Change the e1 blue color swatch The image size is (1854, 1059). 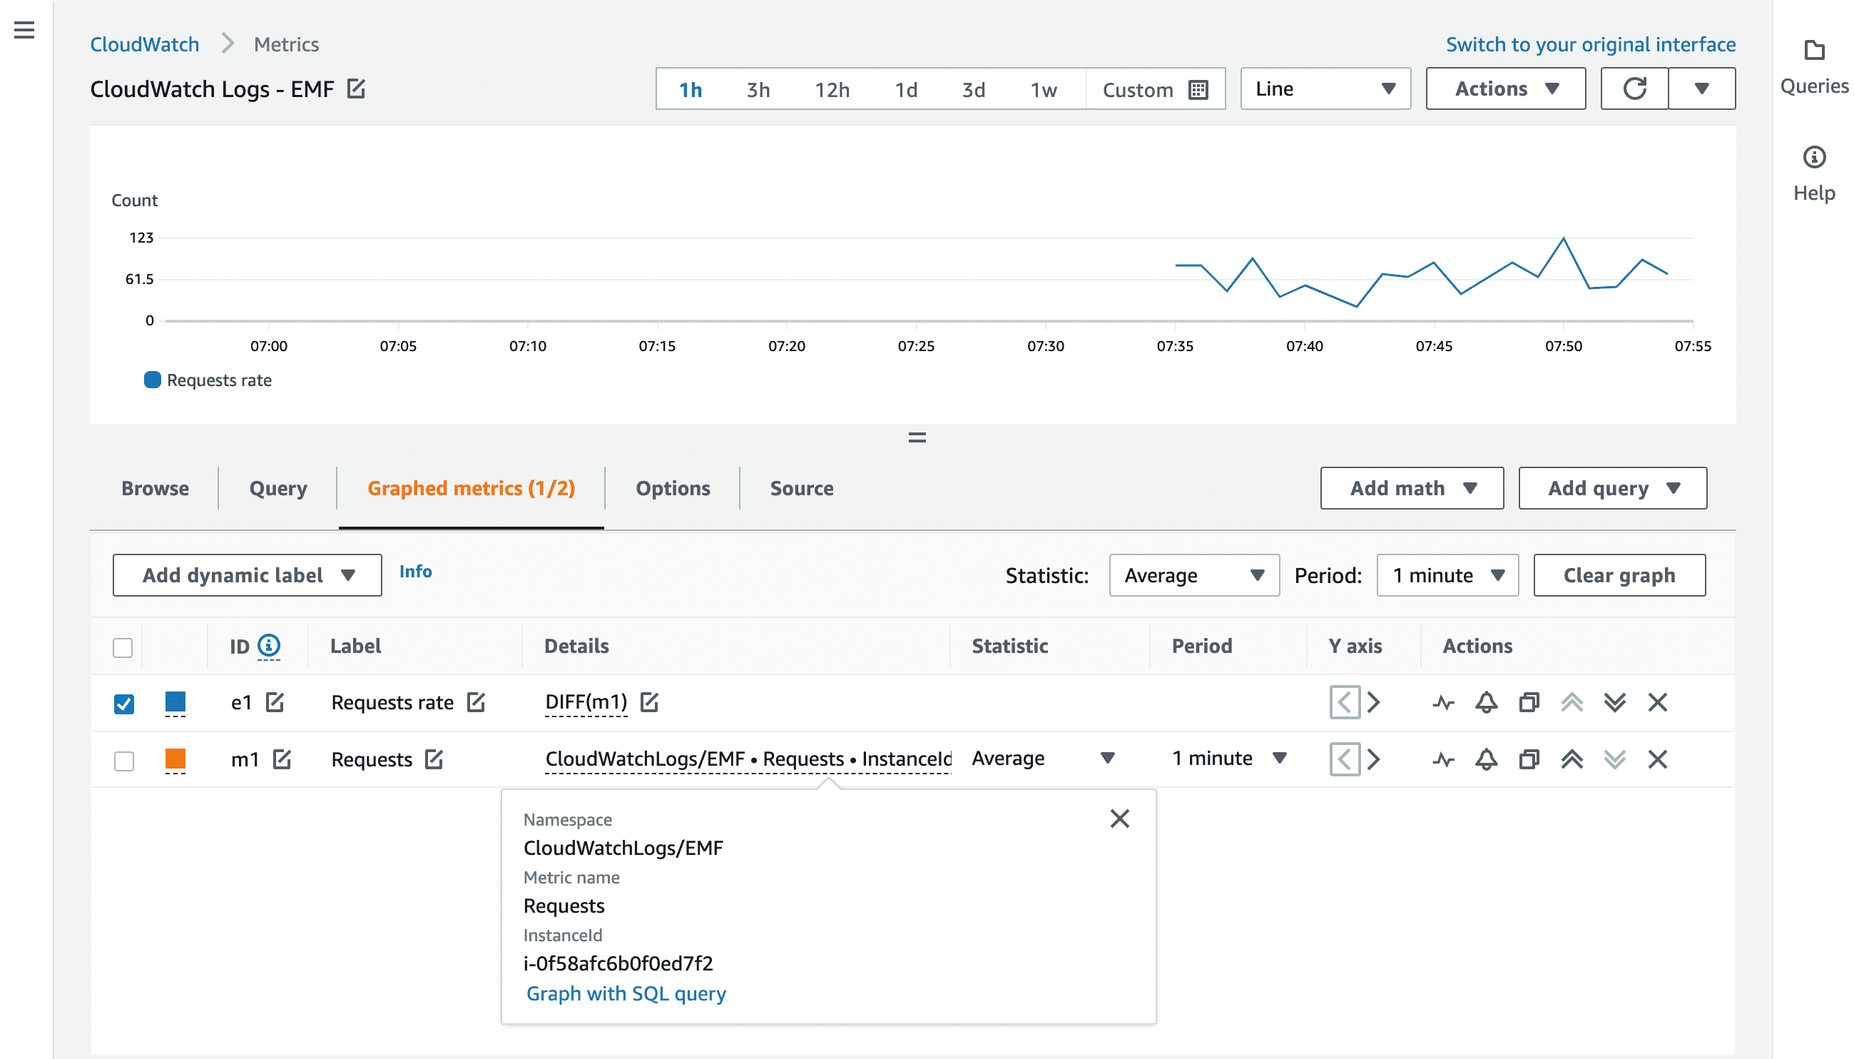click(175, 703)
